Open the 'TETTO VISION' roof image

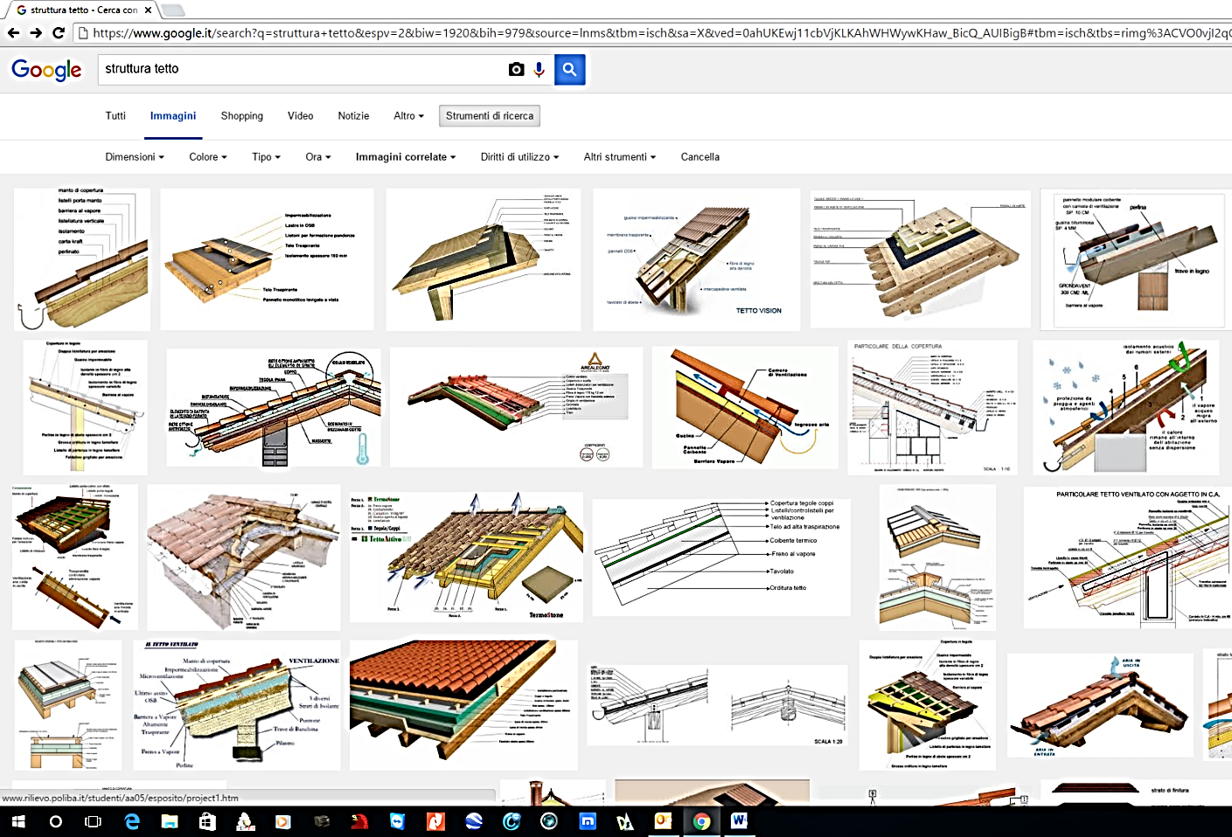696,259
